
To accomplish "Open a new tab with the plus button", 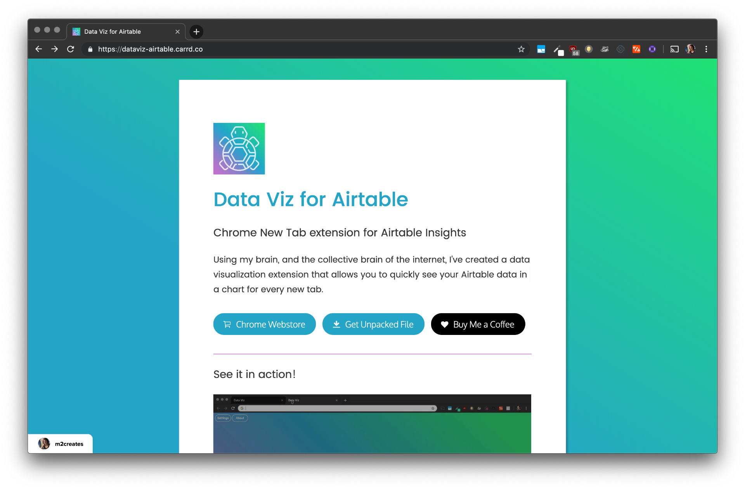I will pyautogui.click(x=196, y=31).
